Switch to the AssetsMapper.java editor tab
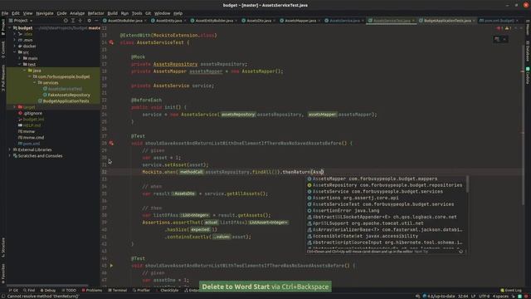The image size is (531, 299). click(300, 21)
